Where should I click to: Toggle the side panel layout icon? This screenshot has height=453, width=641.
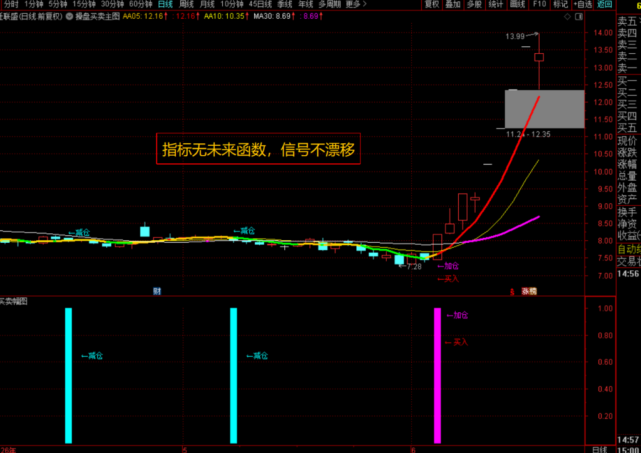(x=579, y=16)
